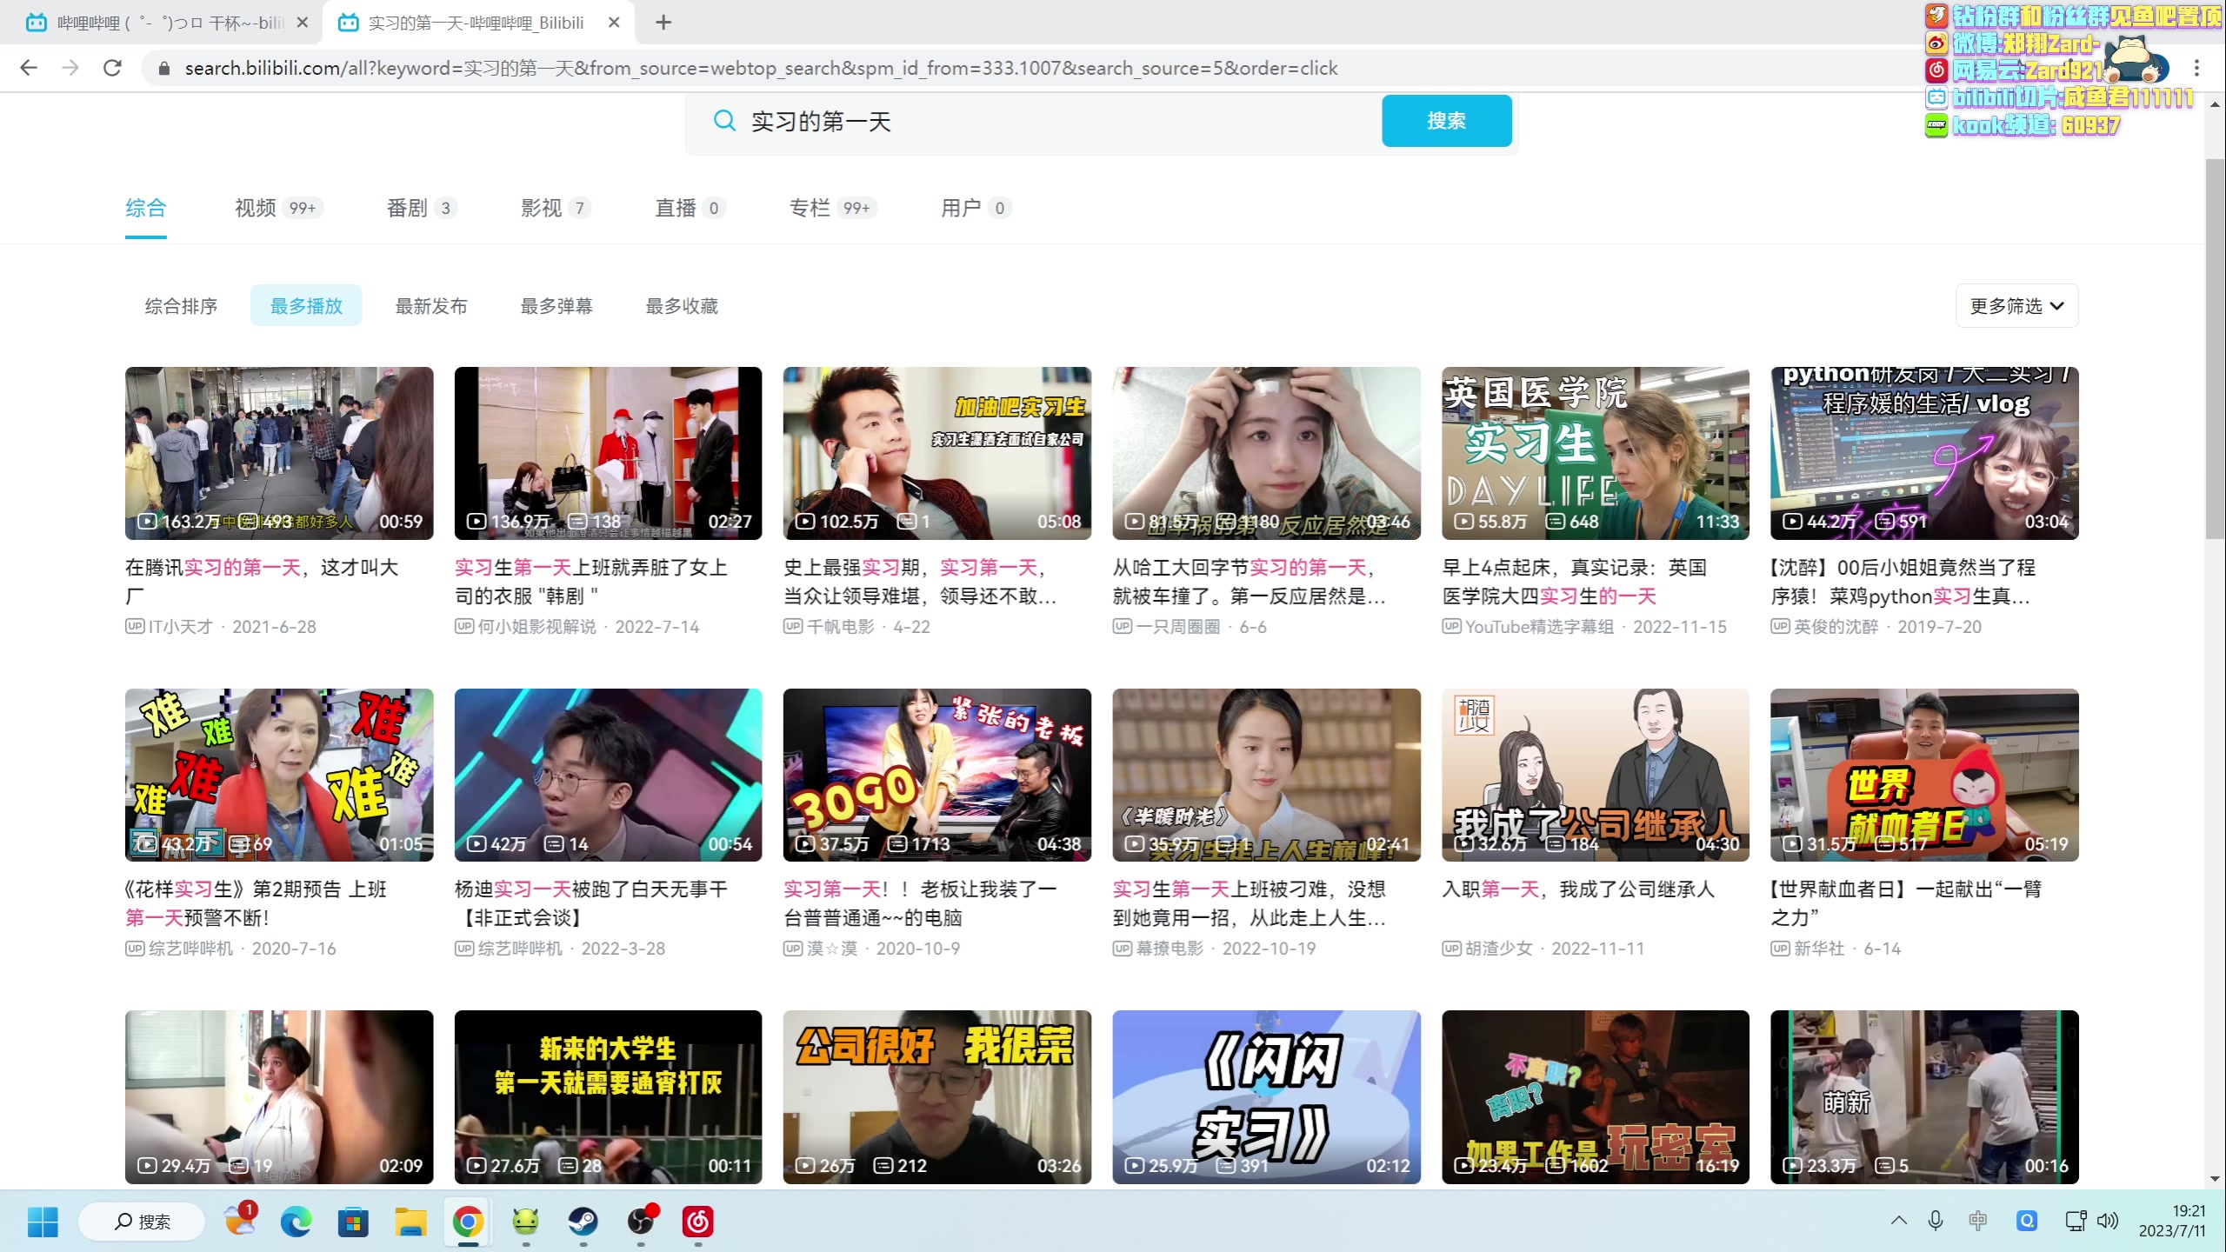Click the search magnifier icon in the search box
Screen dimensions: 2226x1252
coord(724,121)
